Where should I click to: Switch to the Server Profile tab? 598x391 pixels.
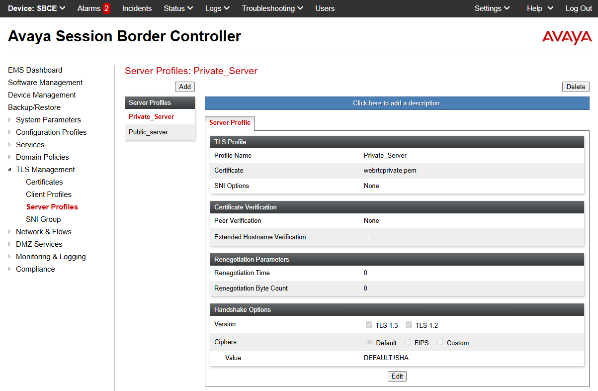(x=230, y=122)
